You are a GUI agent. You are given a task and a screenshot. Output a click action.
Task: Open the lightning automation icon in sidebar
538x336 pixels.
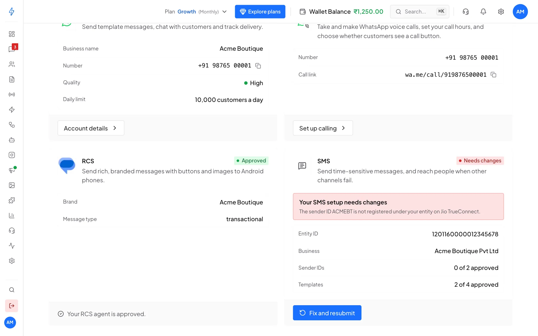[11, 109]
